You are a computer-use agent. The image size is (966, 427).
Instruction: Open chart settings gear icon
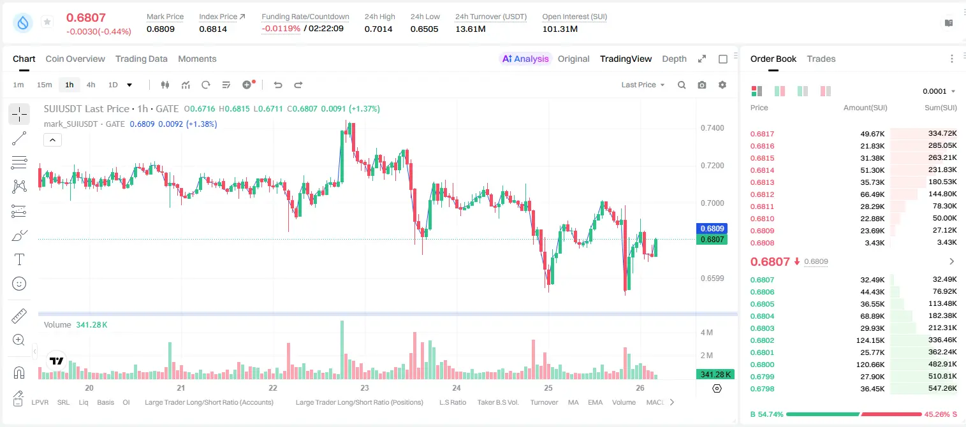pyautogui.click(x=722, y=85)
